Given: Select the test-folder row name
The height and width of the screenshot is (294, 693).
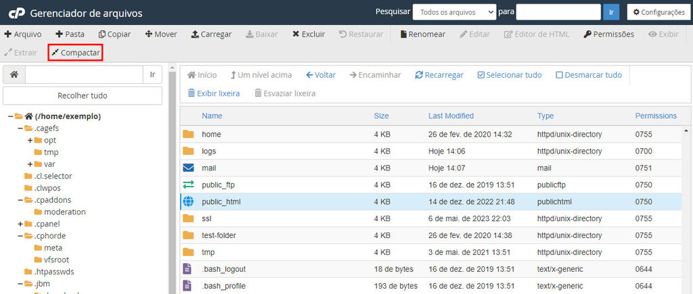Looking at the screenshot, I should click(219, 235).
